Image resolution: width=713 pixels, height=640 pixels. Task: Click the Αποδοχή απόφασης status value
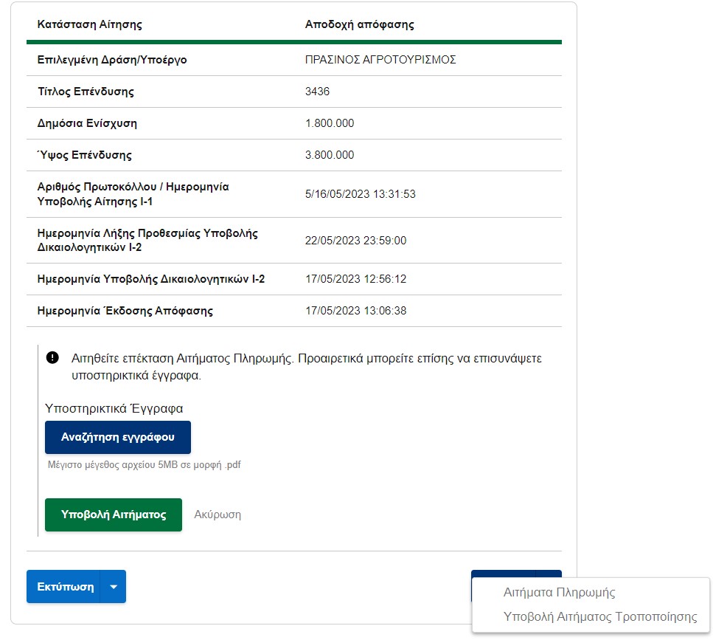(x=359, y=24)
